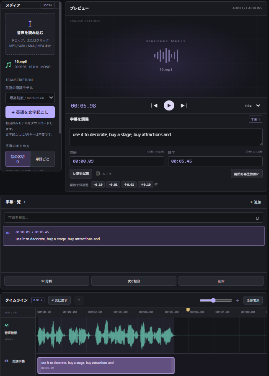Click the 字幕 1 badge
This screenshot has height=376, width=269.
(x=255, y=119)
